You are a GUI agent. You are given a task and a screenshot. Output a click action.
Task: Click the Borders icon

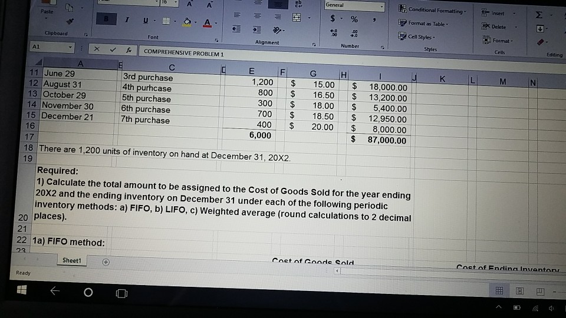coord(166,21)
